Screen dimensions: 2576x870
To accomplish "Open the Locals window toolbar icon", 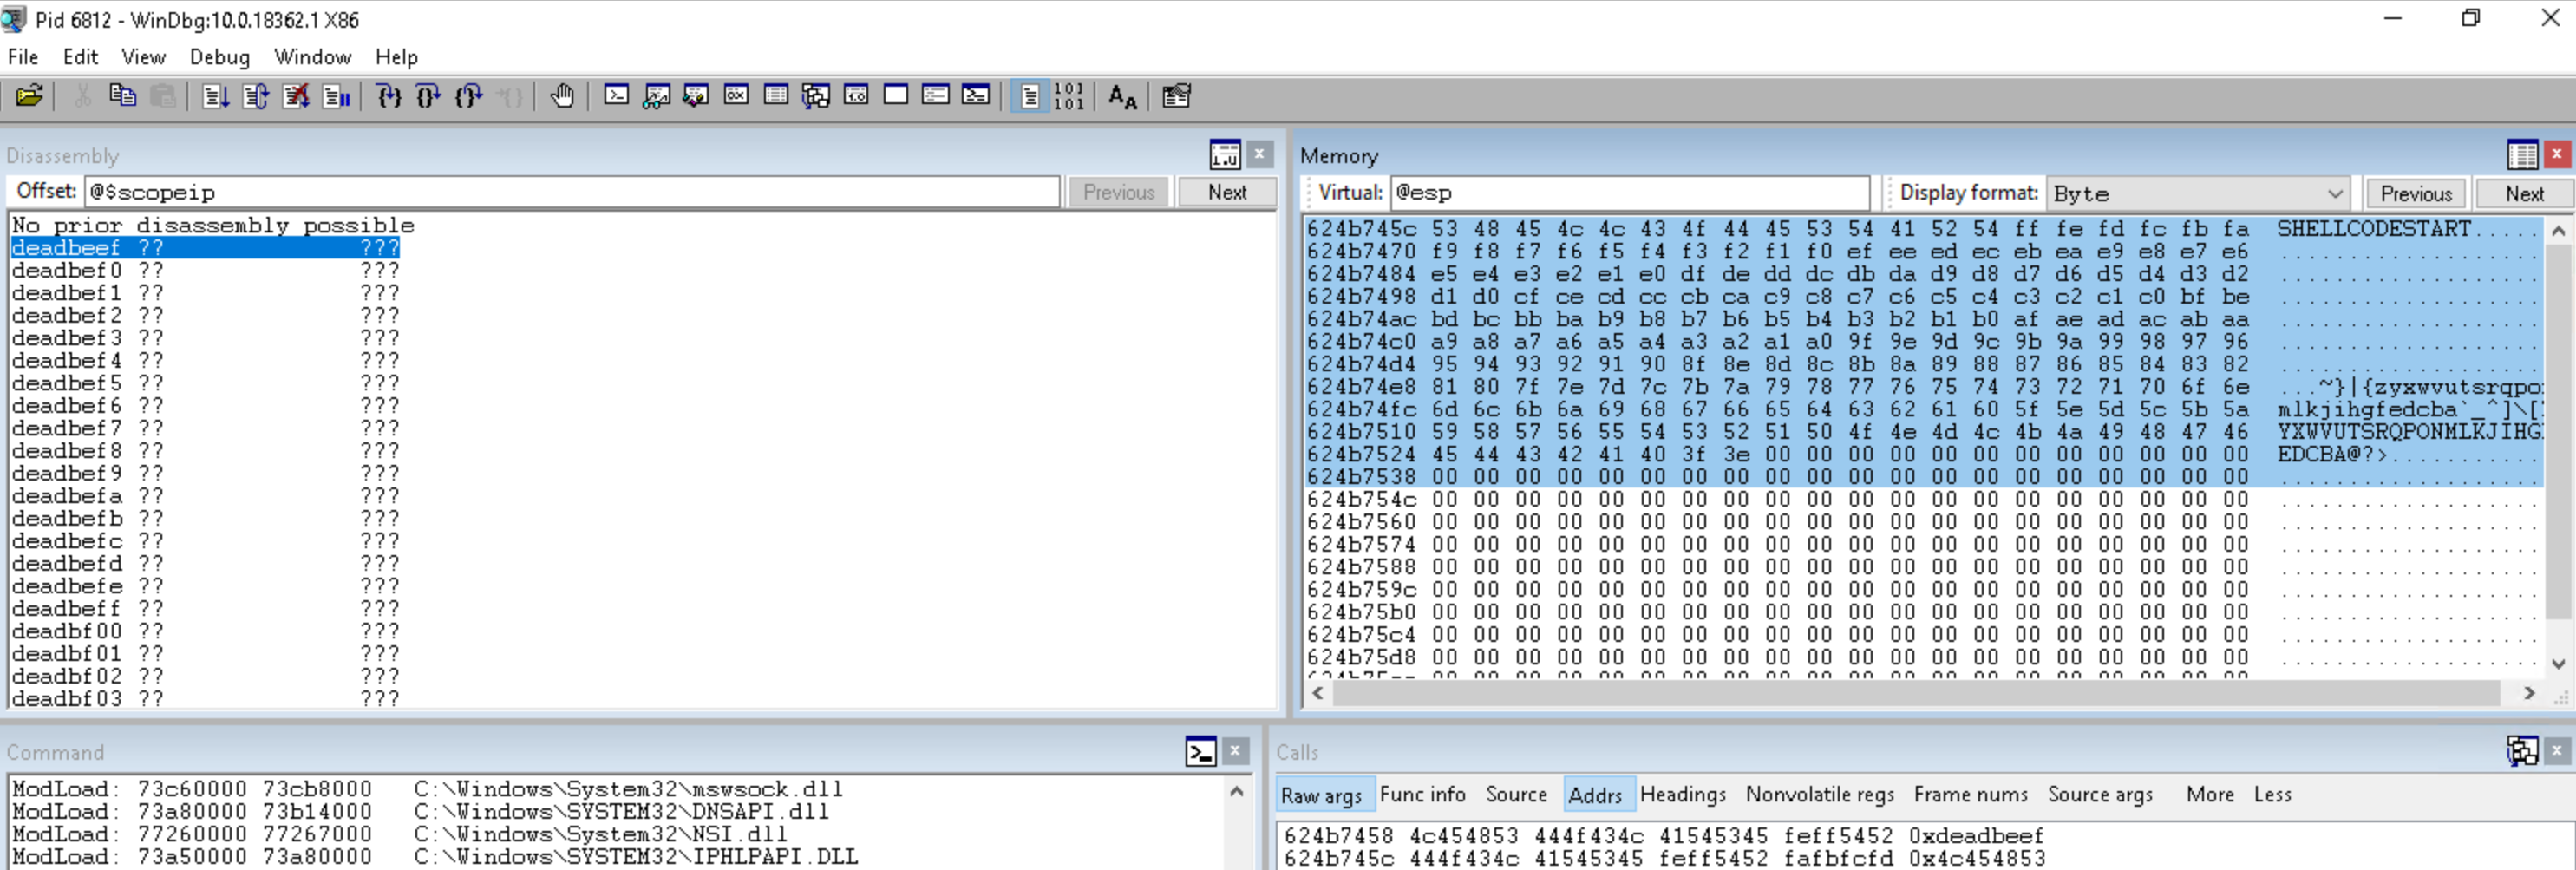I will (x=696, y=96).
